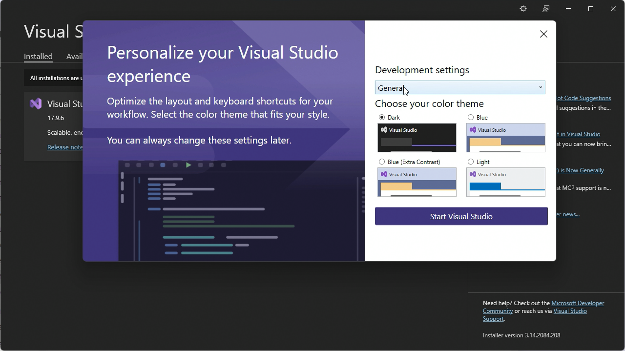625x351 pixels.
Task: Select the Light color theme radio button
Action: 471,162
